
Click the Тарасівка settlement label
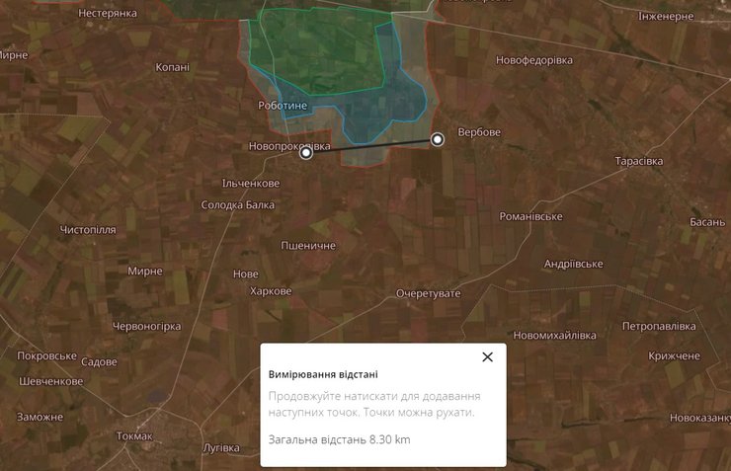click(644, 160)
